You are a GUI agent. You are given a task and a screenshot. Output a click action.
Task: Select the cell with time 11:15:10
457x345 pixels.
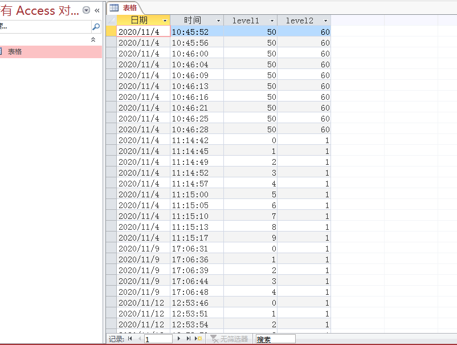(197, 216)
